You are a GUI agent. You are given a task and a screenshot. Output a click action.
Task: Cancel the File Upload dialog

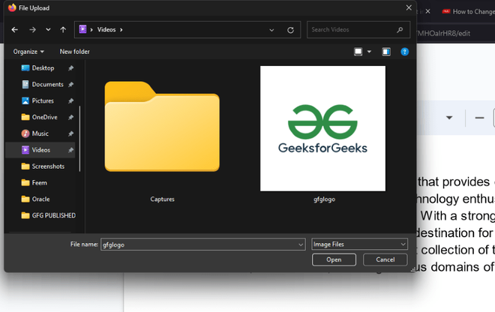[385, 259]
